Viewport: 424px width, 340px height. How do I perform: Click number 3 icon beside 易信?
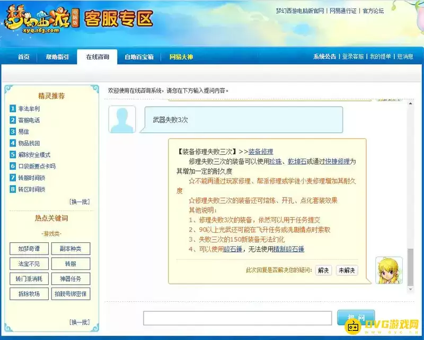click(13, 132)
